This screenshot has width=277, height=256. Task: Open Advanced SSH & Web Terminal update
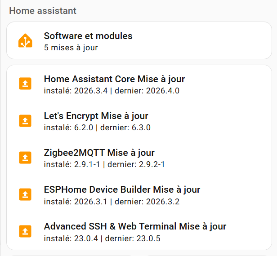point(135,226)
